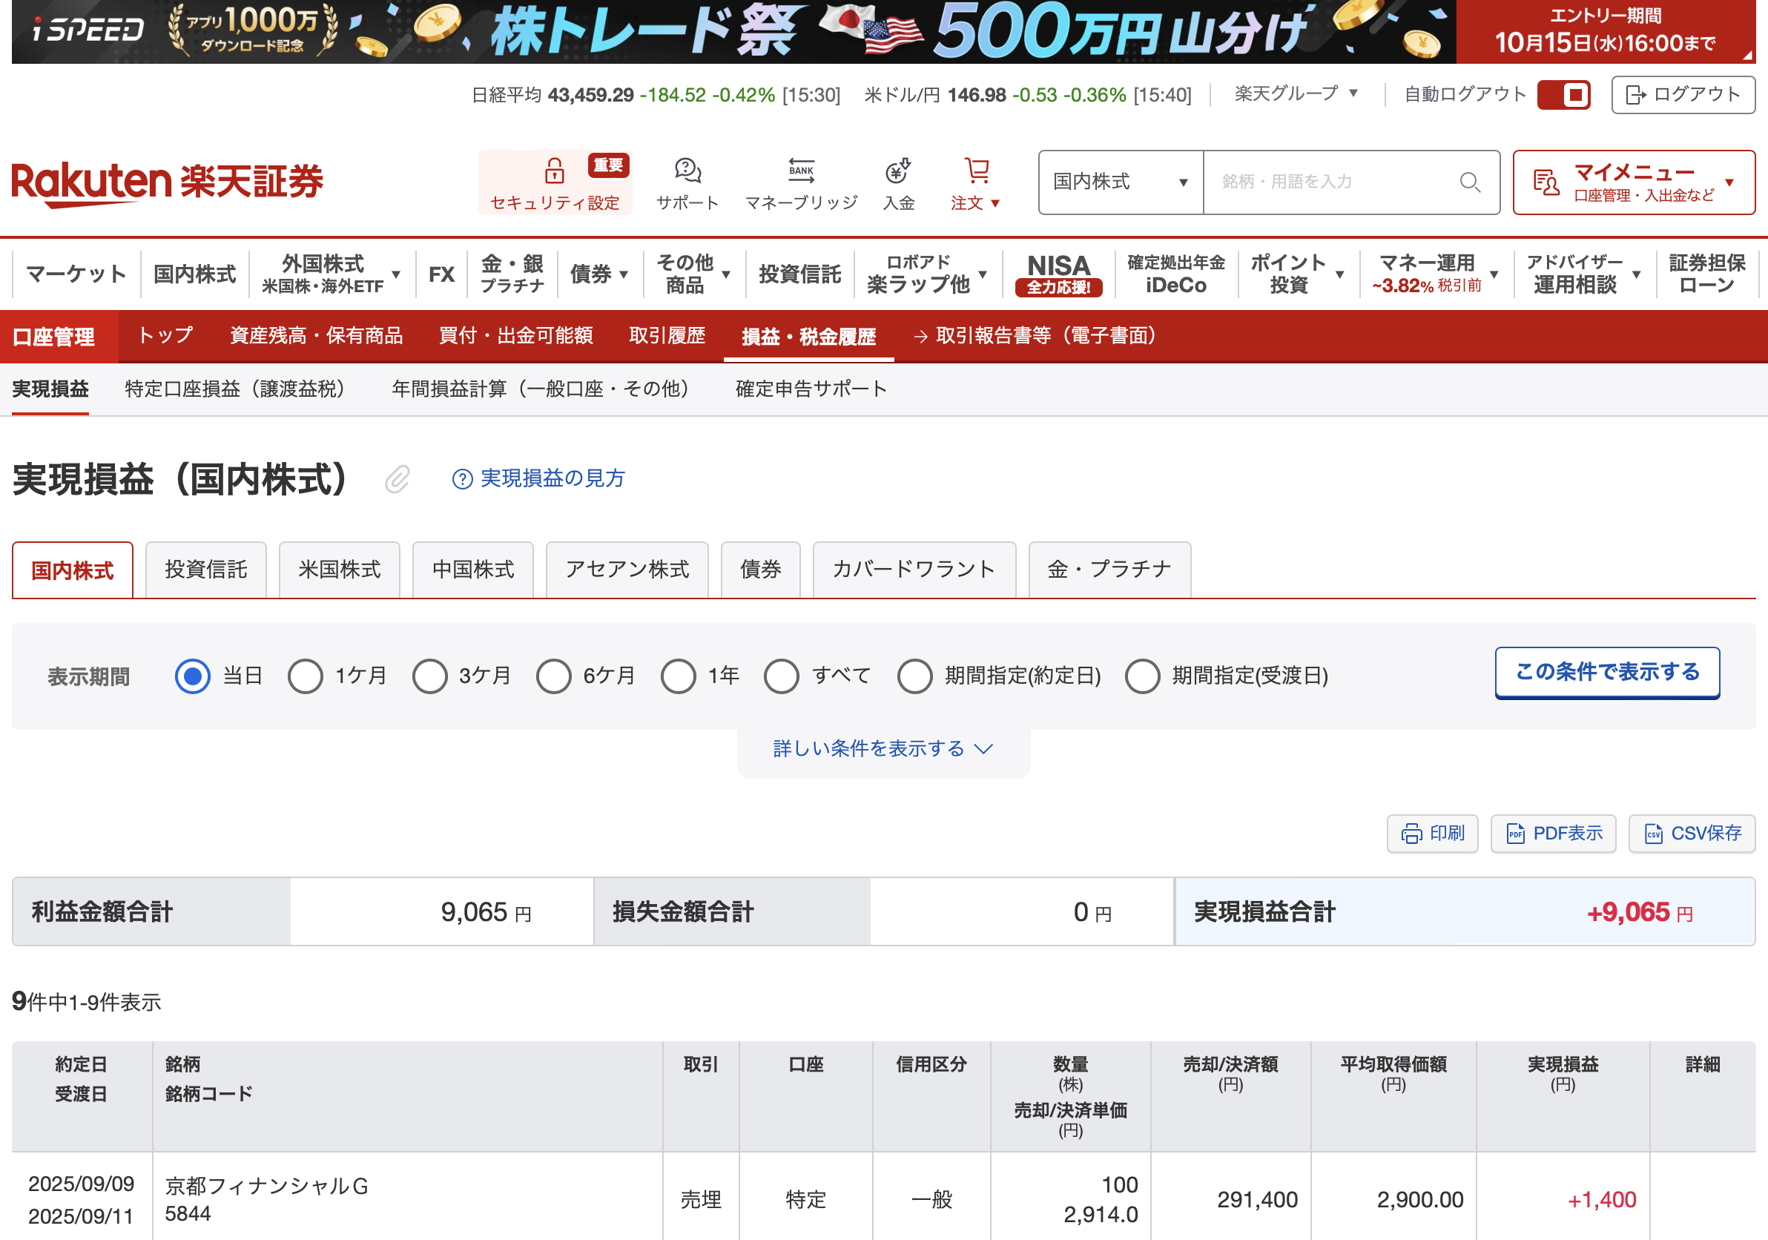Choose 期間指定(受渡日) radio option

click(x=1142, y=676)
